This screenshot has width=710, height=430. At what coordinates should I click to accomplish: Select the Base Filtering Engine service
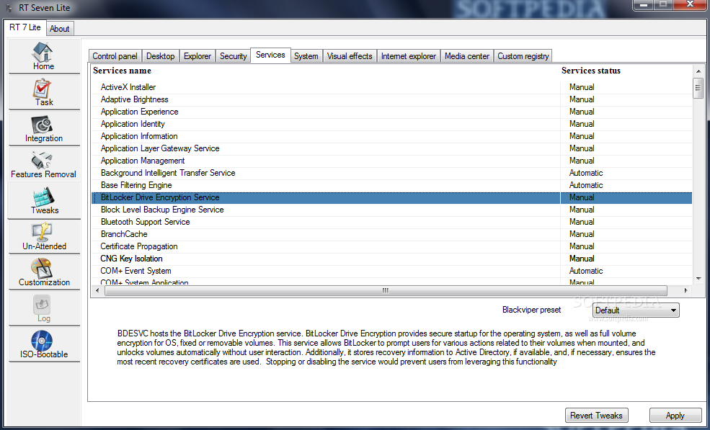391,185
